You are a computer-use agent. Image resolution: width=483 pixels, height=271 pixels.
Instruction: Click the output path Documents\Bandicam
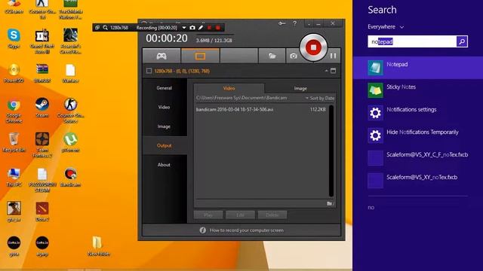pos(241,98)
